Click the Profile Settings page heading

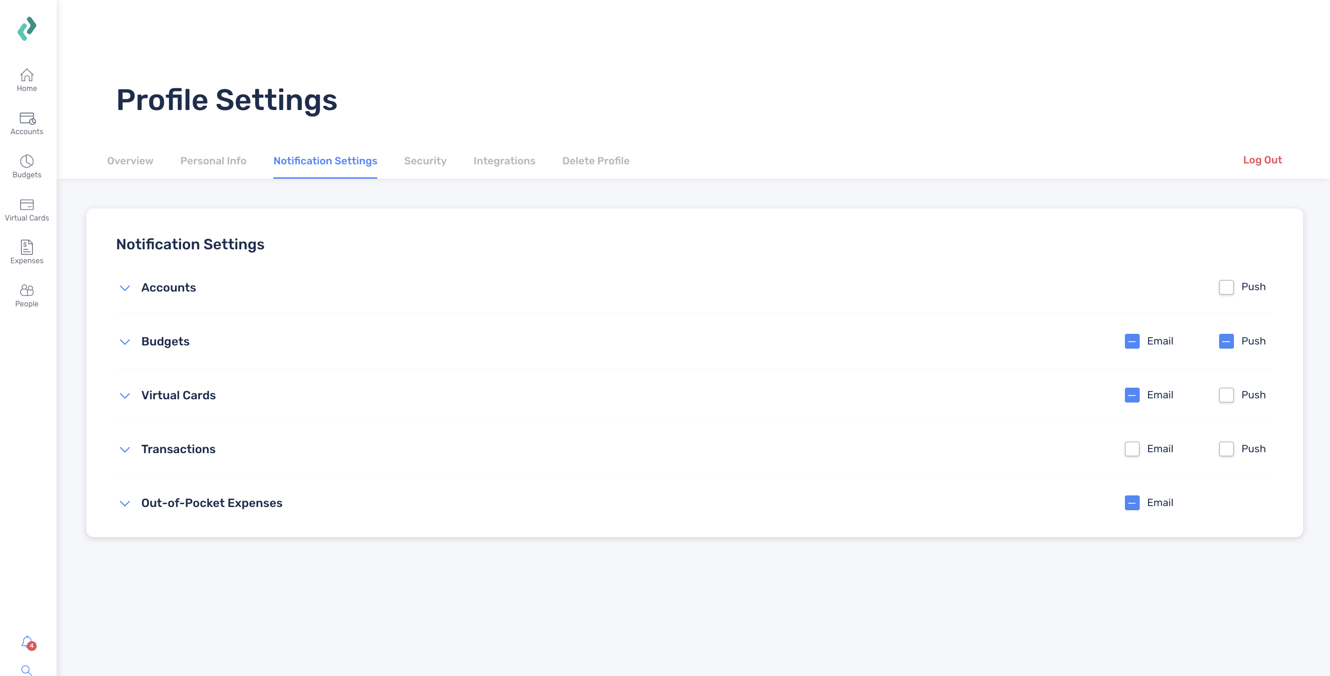click(226, 100)
